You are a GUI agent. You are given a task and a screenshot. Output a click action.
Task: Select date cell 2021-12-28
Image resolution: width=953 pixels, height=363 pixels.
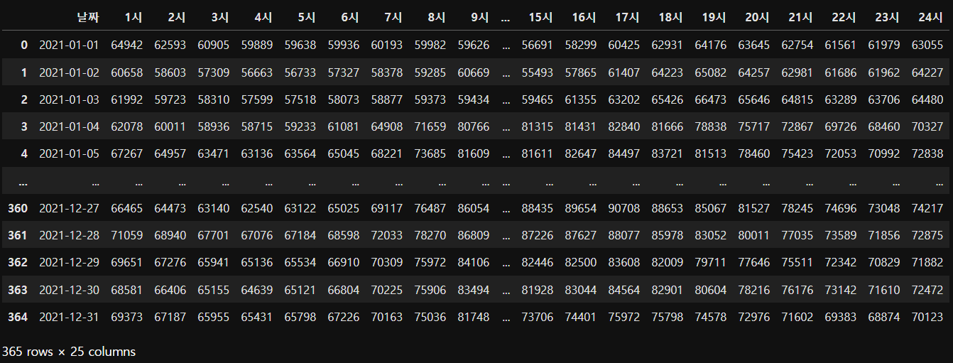coord(70,235)
